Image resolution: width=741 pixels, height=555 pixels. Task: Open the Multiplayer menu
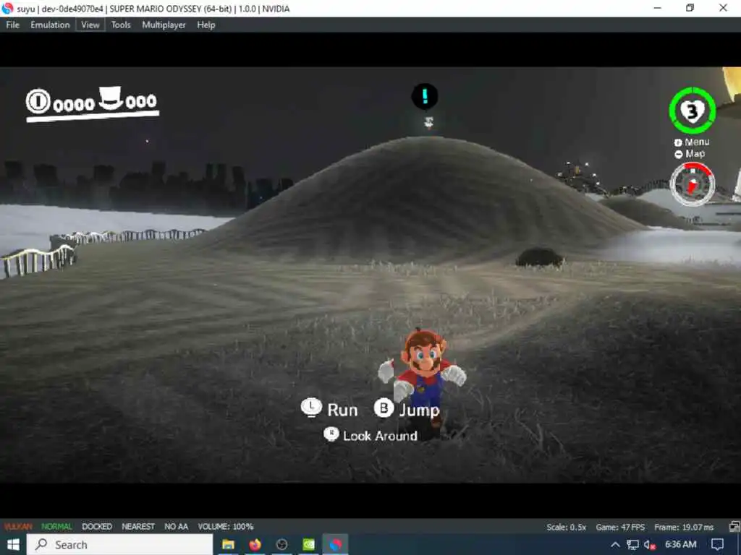click(x=164, y=25)
